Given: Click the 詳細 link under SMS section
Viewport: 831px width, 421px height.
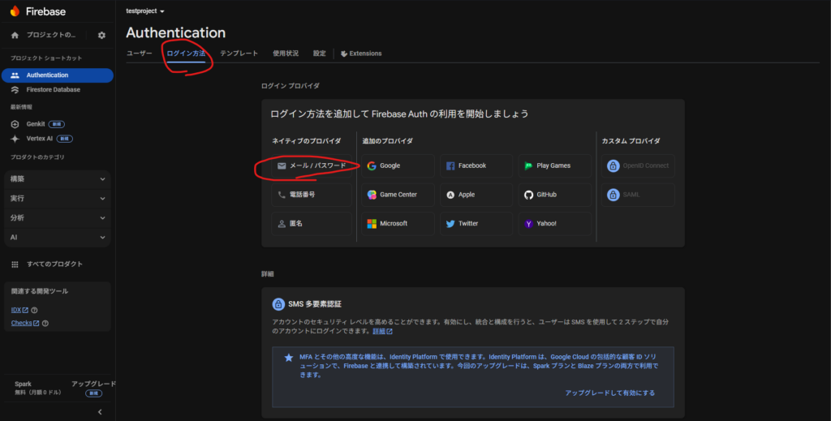Looking at the screenshot, I should point(382,332).
